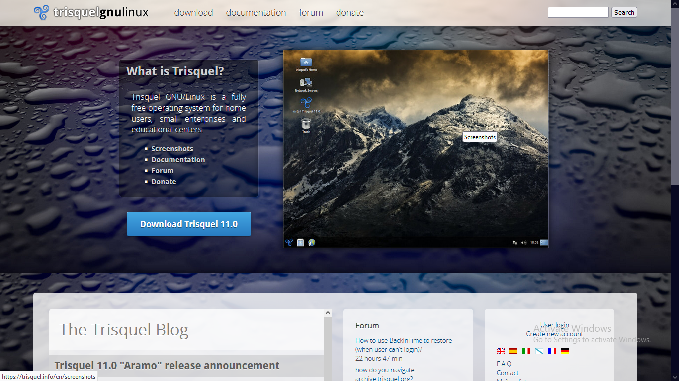The width and height of the screenshot is (679, 381).
Task: Pick the Galician flag icon
Action: [x=539, y=351]
